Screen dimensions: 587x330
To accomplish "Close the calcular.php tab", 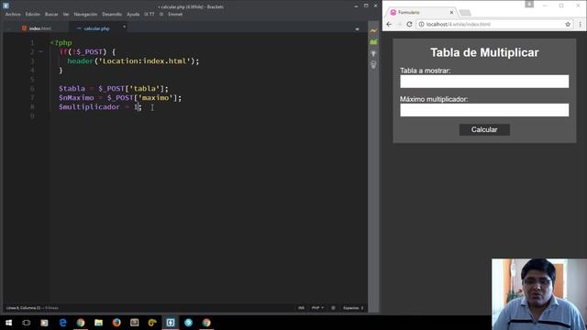I will click(x=125, y=27).
